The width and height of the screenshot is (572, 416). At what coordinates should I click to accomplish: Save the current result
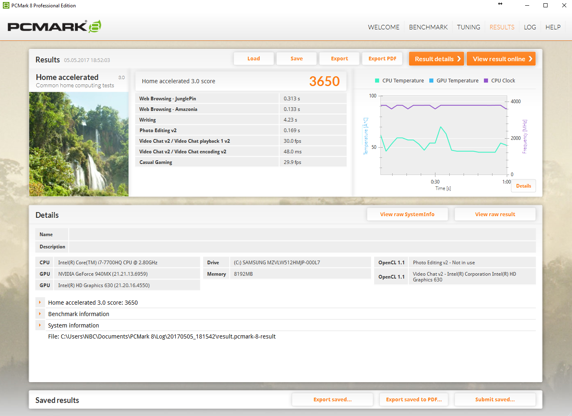point(296,59)
